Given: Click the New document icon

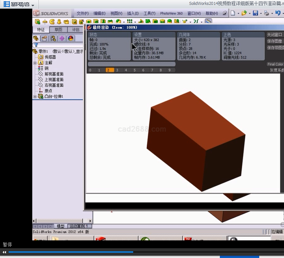Looking at the screenshot, I should pyautogui.click(x=233, y=13).
